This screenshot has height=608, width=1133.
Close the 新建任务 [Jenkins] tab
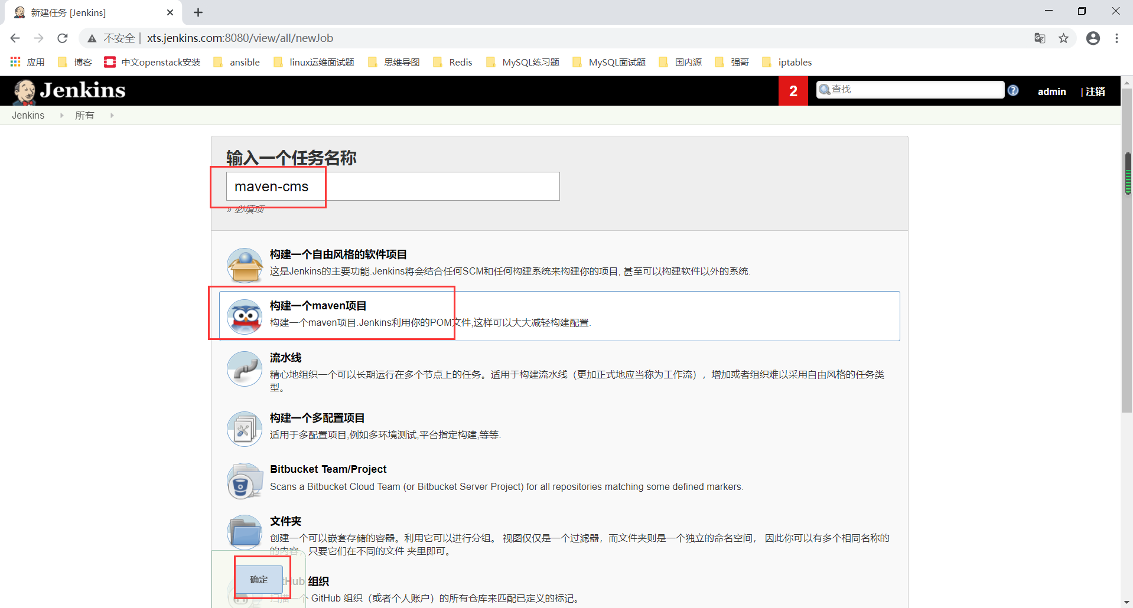coord(170,12)
